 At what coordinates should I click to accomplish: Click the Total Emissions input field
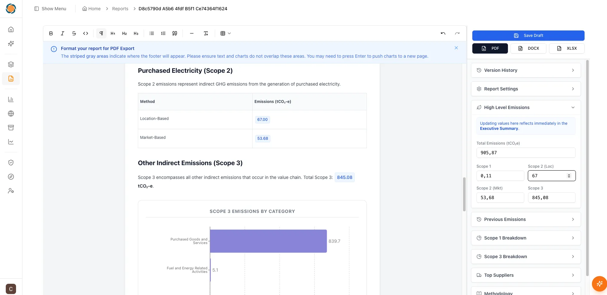(x=526, y=153)
